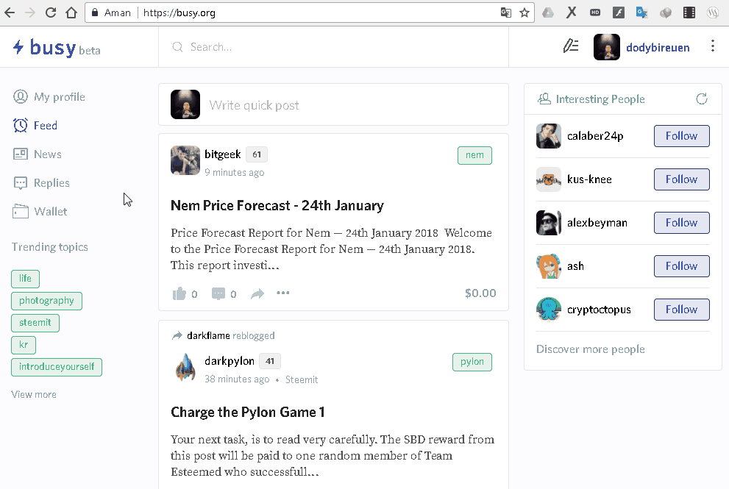Select the life trending tag
This screenshot has height=489, width=729.
pos(25,279)
